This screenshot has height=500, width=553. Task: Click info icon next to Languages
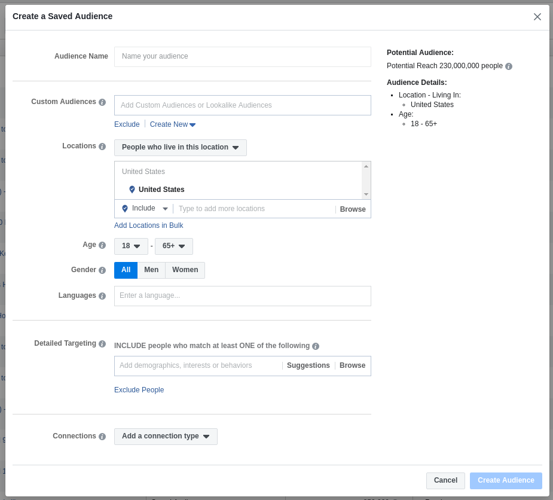coord(102,296)
